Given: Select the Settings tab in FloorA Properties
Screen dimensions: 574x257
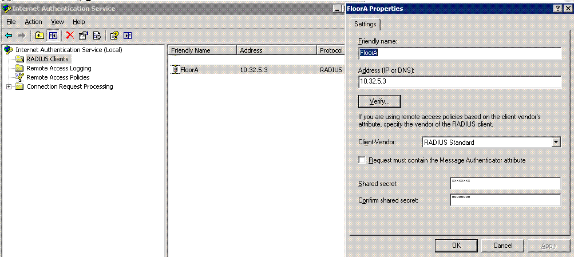Looking at the screenshot, I should [x=365, y=24].
